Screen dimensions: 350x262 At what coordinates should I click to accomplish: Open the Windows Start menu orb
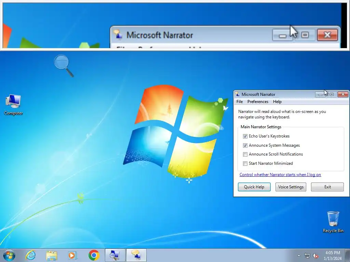[x=9, y=255]
